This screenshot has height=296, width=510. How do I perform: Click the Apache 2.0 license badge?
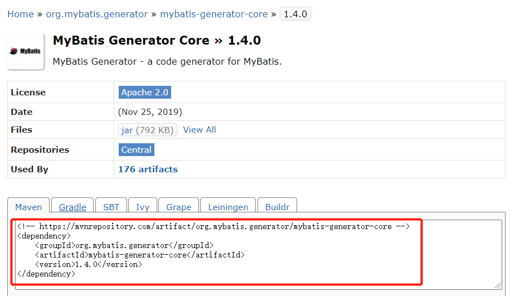coord(145,93)
